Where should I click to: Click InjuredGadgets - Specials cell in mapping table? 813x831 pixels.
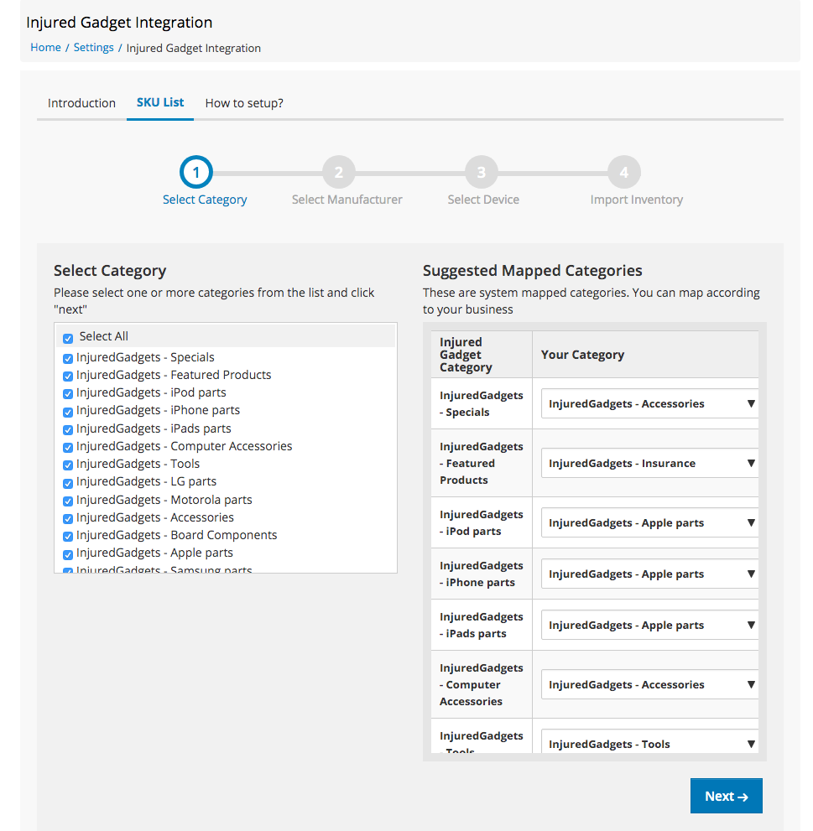click(x=482, y=404)
